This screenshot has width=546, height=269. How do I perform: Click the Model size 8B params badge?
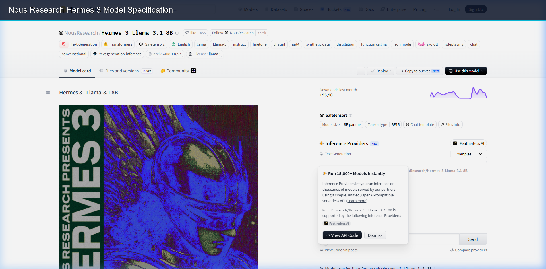342,124
